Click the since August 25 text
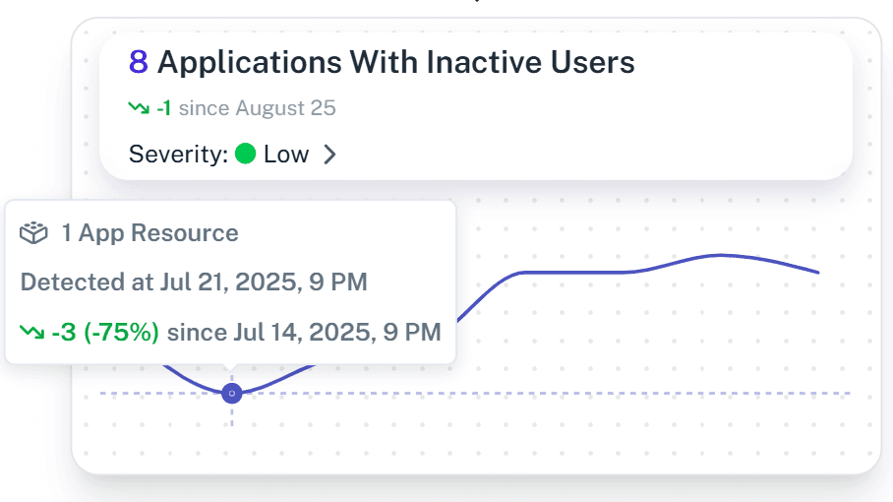Image resolution: width=893 pixels, height=502 pixels. (x=257, y=108)
